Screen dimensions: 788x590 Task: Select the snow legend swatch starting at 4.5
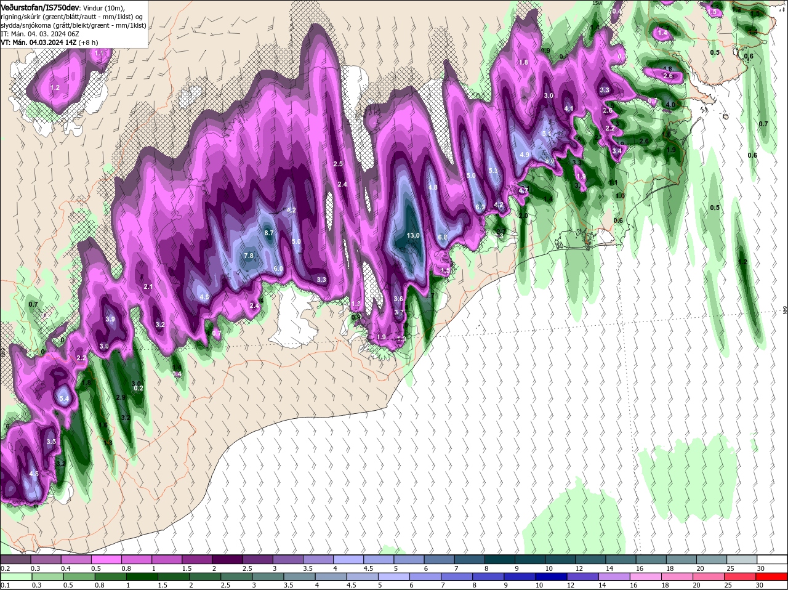click(379, 559)
